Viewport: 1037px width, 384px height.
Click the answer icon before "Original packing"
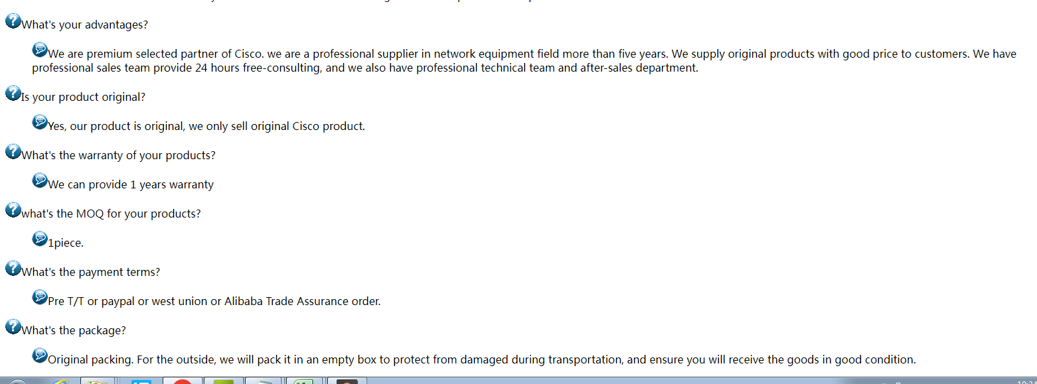point(40,355)
